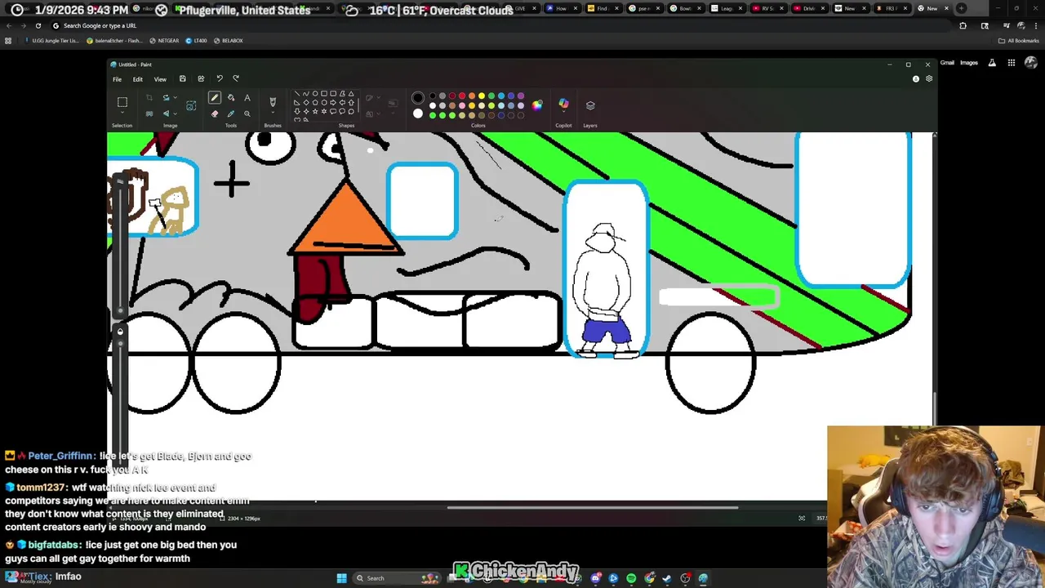
Task: Click the rectangular Selection tool
Action: click(x=122, y=101)
